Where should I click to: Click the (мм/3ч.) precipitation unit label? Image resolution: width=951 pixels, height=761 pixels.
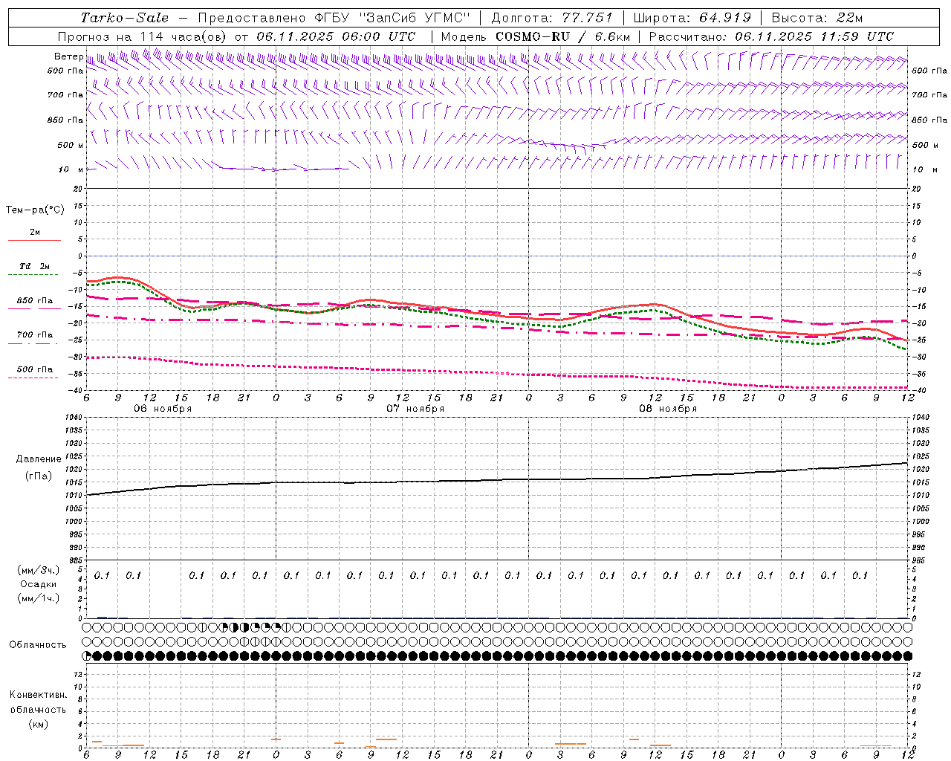[39, 570]
